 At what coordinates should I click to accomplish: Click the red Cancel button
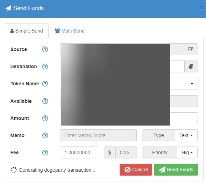[136, 170]
